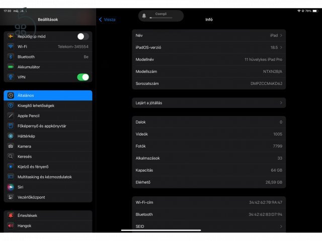Open Vezérlőközpont settings
This screenshot has width=322, height=241.
coord(48,197)
